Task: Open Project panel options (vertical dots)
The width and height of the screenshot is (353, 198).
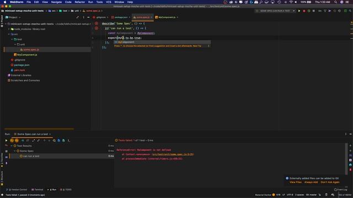Action: (x=83, y=17)
